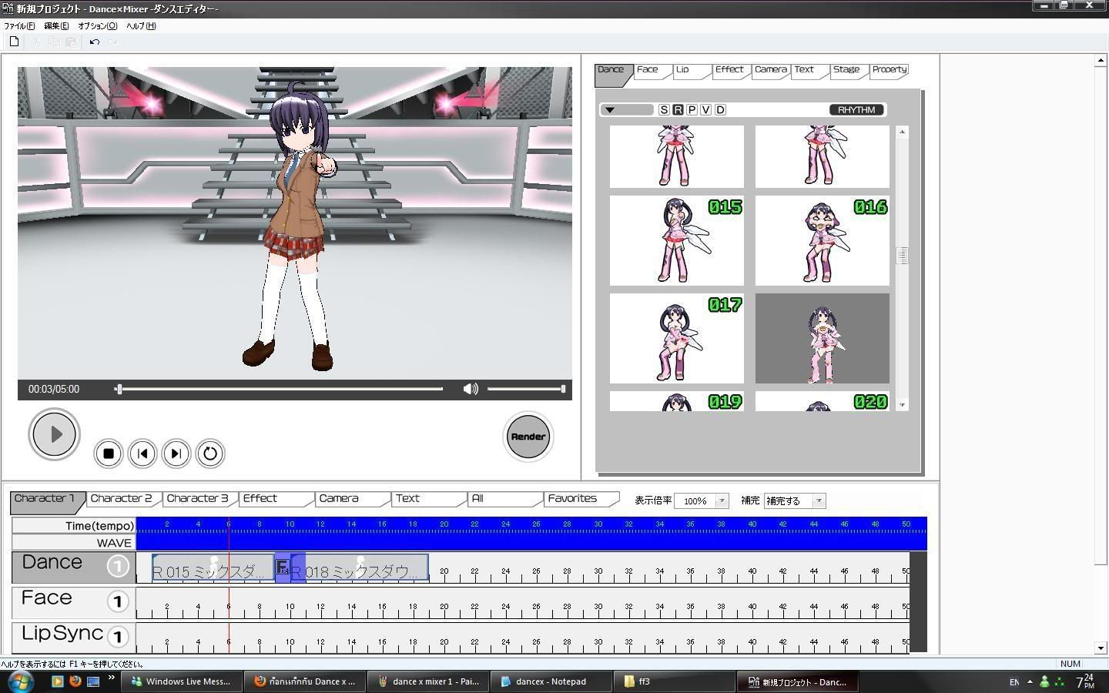Click the undo arrow in the toolbar
The width and height of the screenshot is (1109, 693).
coord(94,42)
